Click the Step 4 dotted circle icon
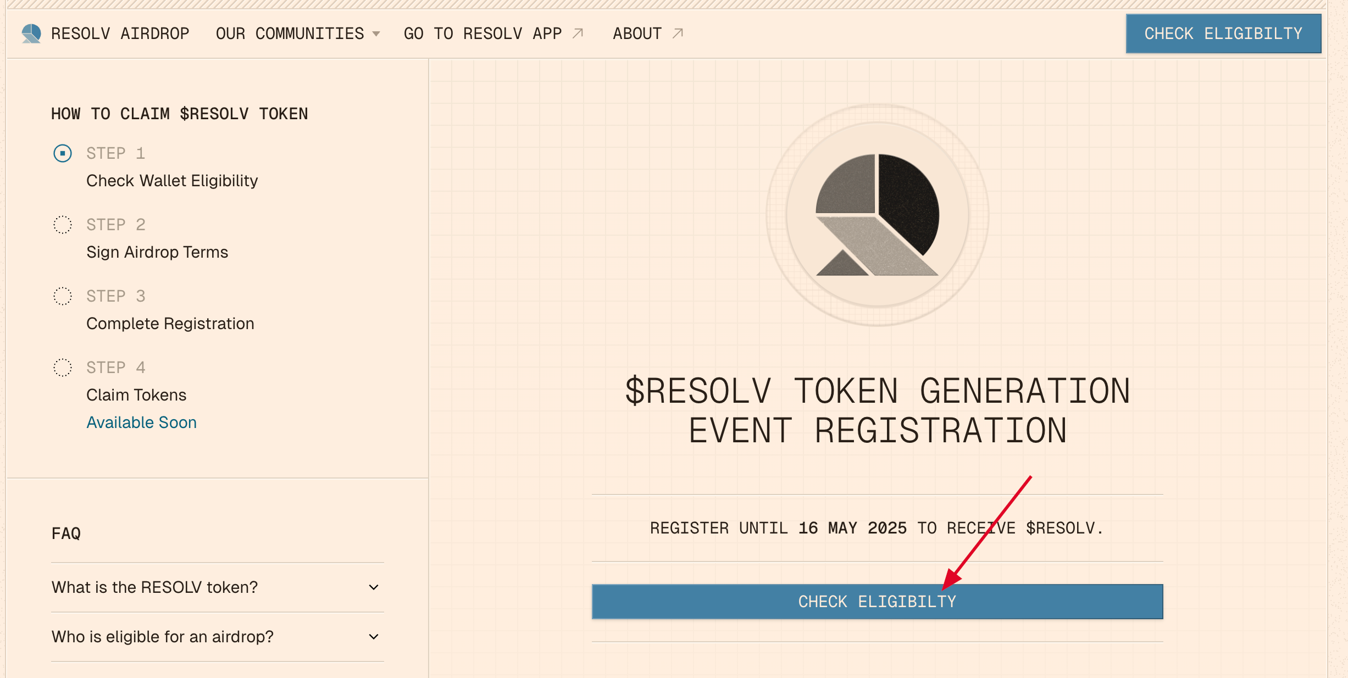 (x=63, y=368)
